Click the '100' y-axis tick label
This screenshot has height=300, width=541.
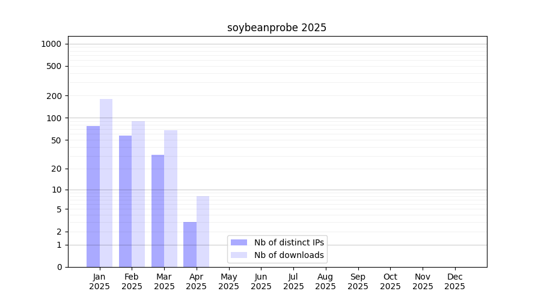point(55,118)
